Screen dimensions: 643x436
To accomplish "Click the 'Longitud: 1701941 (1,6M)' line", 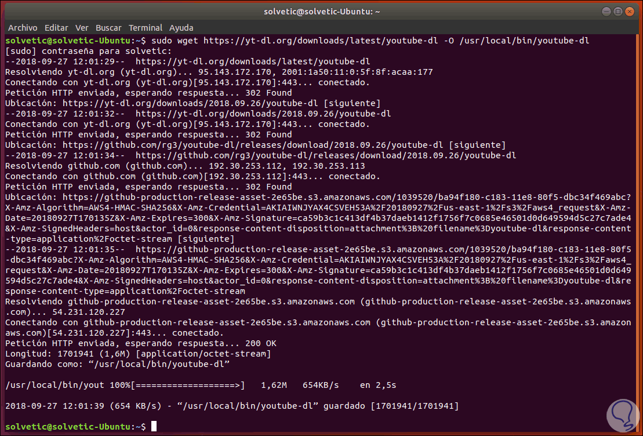I will [x=138, y=354].
